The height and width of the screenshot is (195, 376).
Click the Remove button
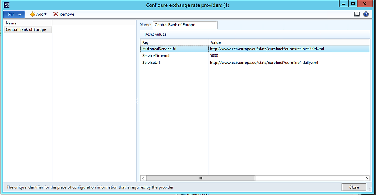pos(64,15)
